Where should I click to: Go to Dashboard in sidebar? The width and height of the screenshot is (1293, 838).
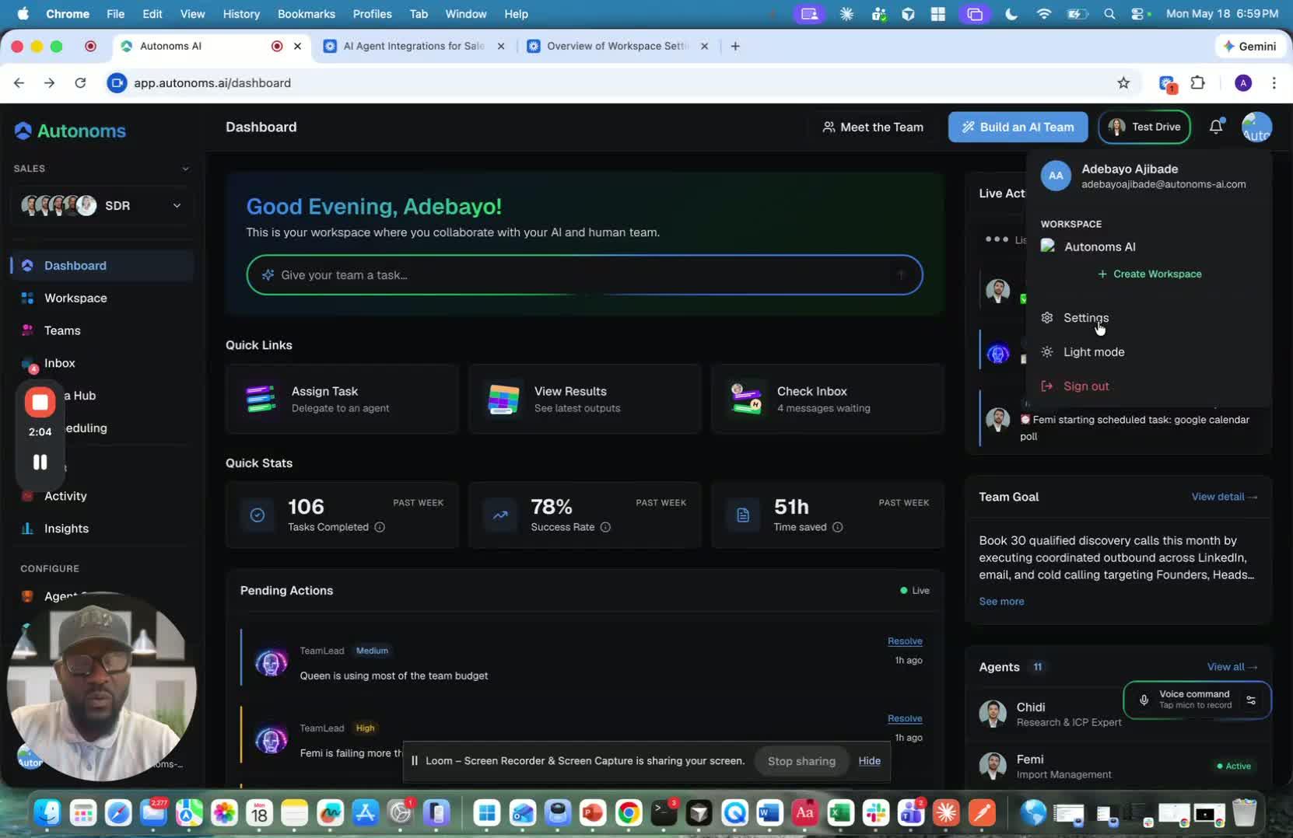click(103, 266)
